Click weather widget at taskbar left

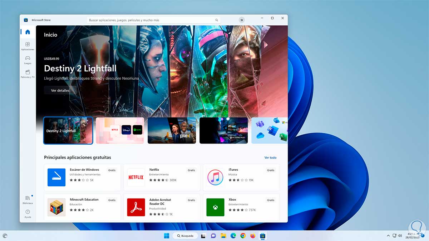5,236
